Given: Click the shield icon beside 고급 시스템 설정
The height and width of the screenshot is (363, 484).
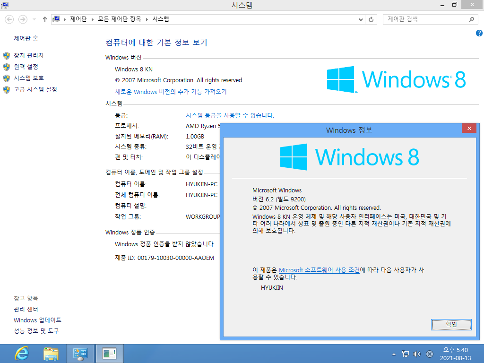Looking at the screenshot, I should (7, 89).
